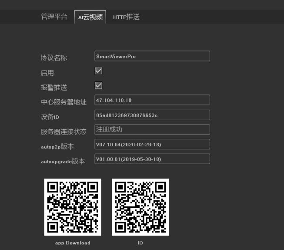Screen dimensions: 284x250
Task: Click the 协议名称 label
Action: (54, 58)
